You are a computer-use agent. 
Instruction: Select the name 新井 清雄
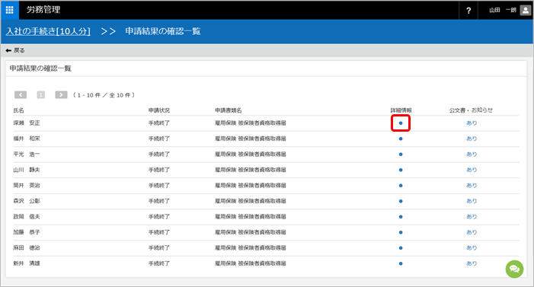27,263
